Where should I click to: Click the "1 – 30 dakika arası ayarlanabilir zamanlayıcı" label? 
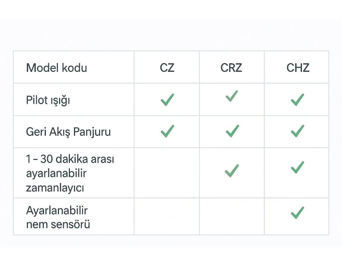tap(70, 173)
